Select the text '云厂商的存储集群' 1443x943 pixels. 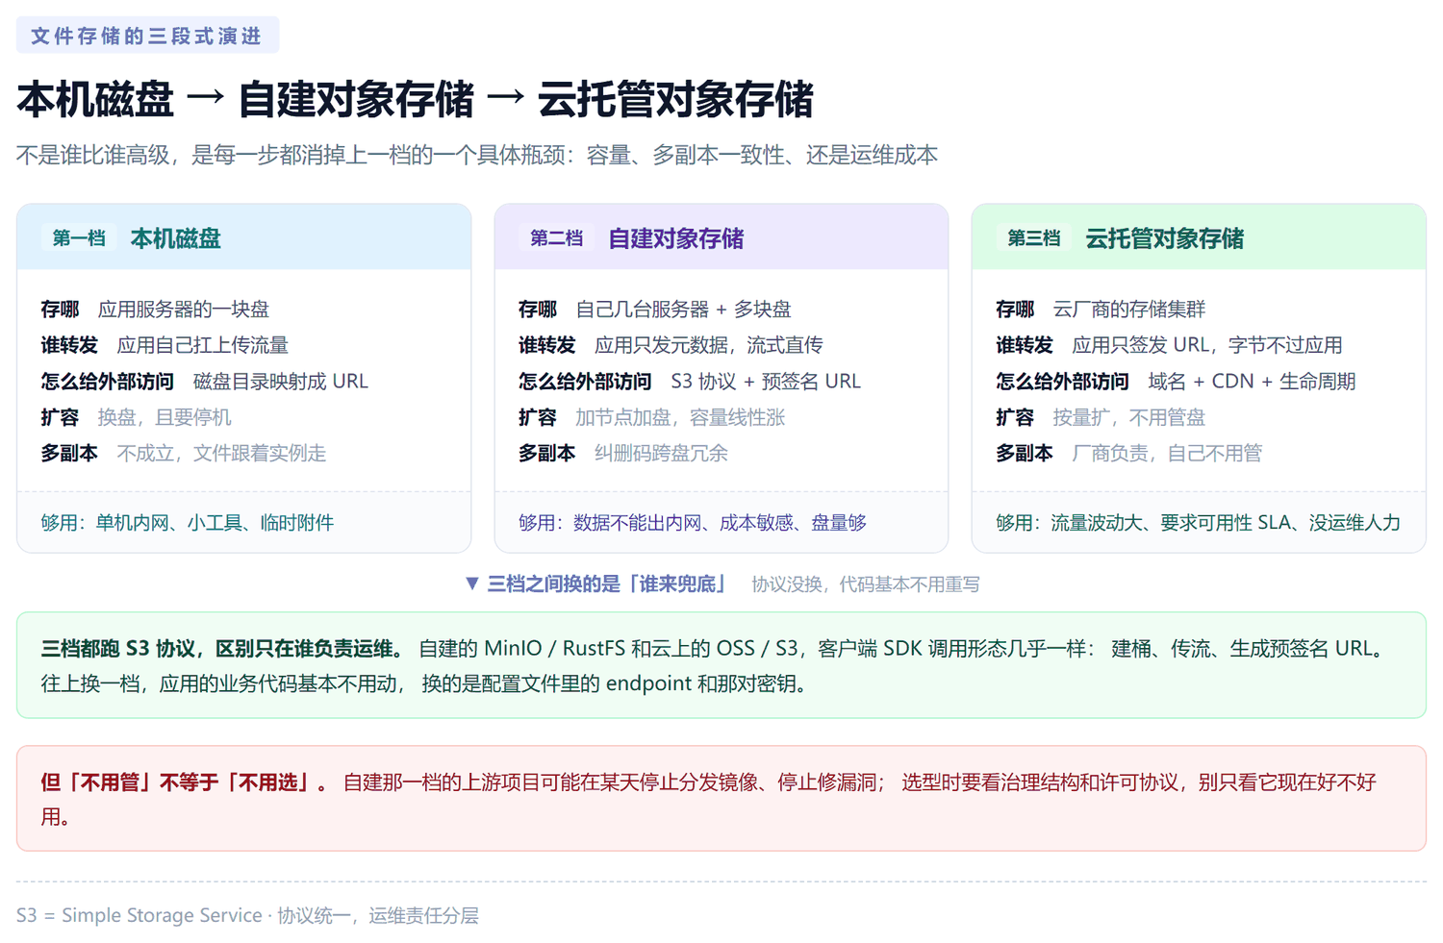(x=1129, y=310)
